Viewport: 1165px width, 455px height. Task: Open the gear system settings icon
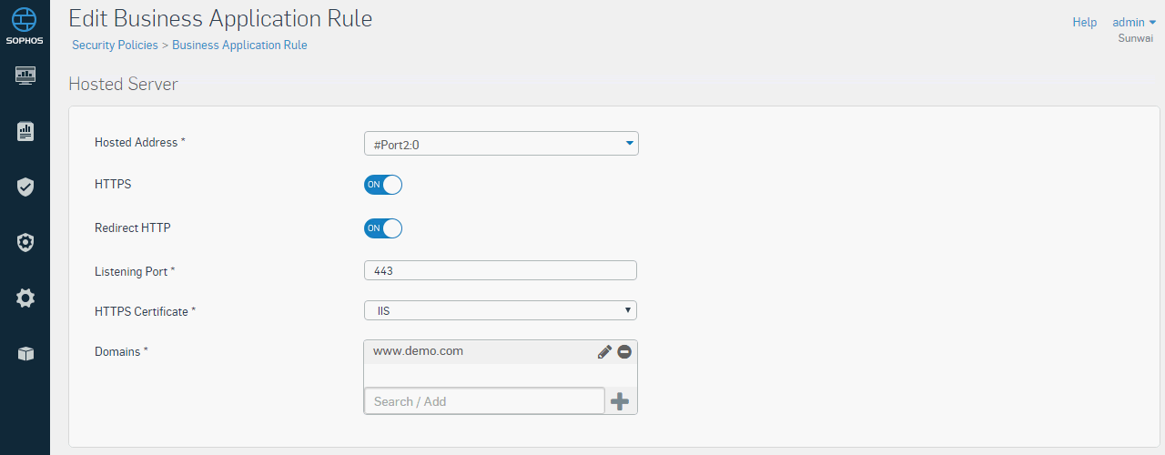[25, 298]
